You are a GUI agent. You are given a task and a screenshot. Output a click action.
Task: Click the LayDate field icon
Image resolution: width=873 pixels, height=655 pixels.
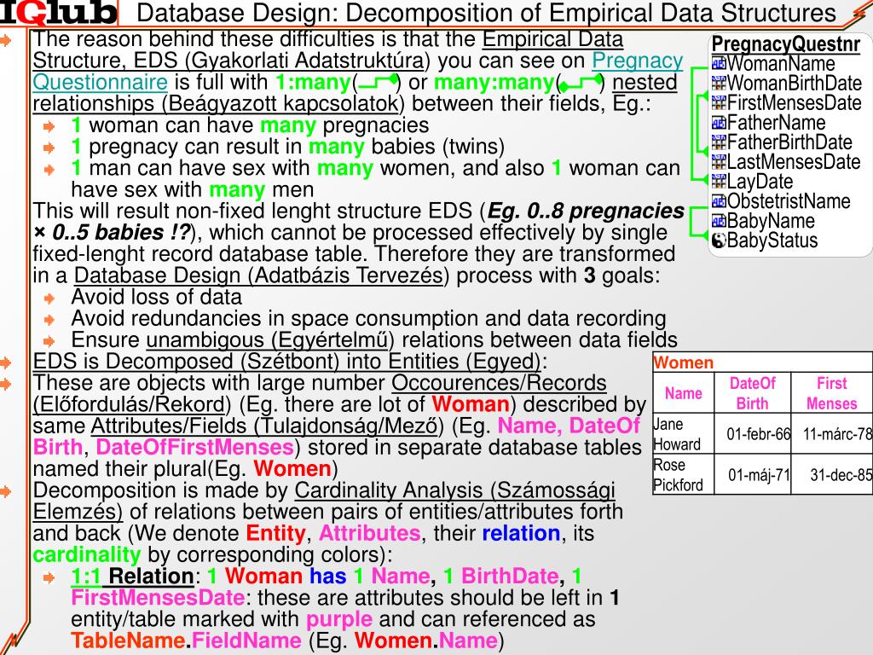click(x=719, y=181)
